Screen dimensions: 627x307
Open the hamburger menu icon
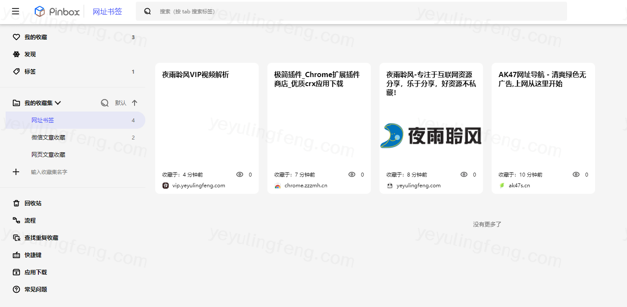(x=16, y=11)
